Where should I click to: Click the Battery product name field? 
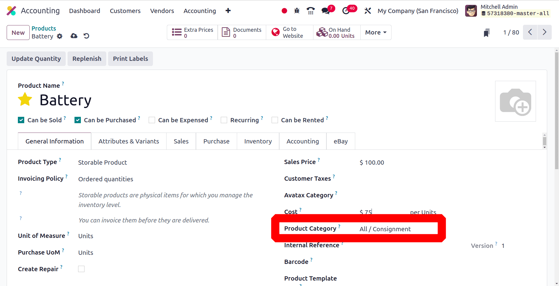[65, 100]
